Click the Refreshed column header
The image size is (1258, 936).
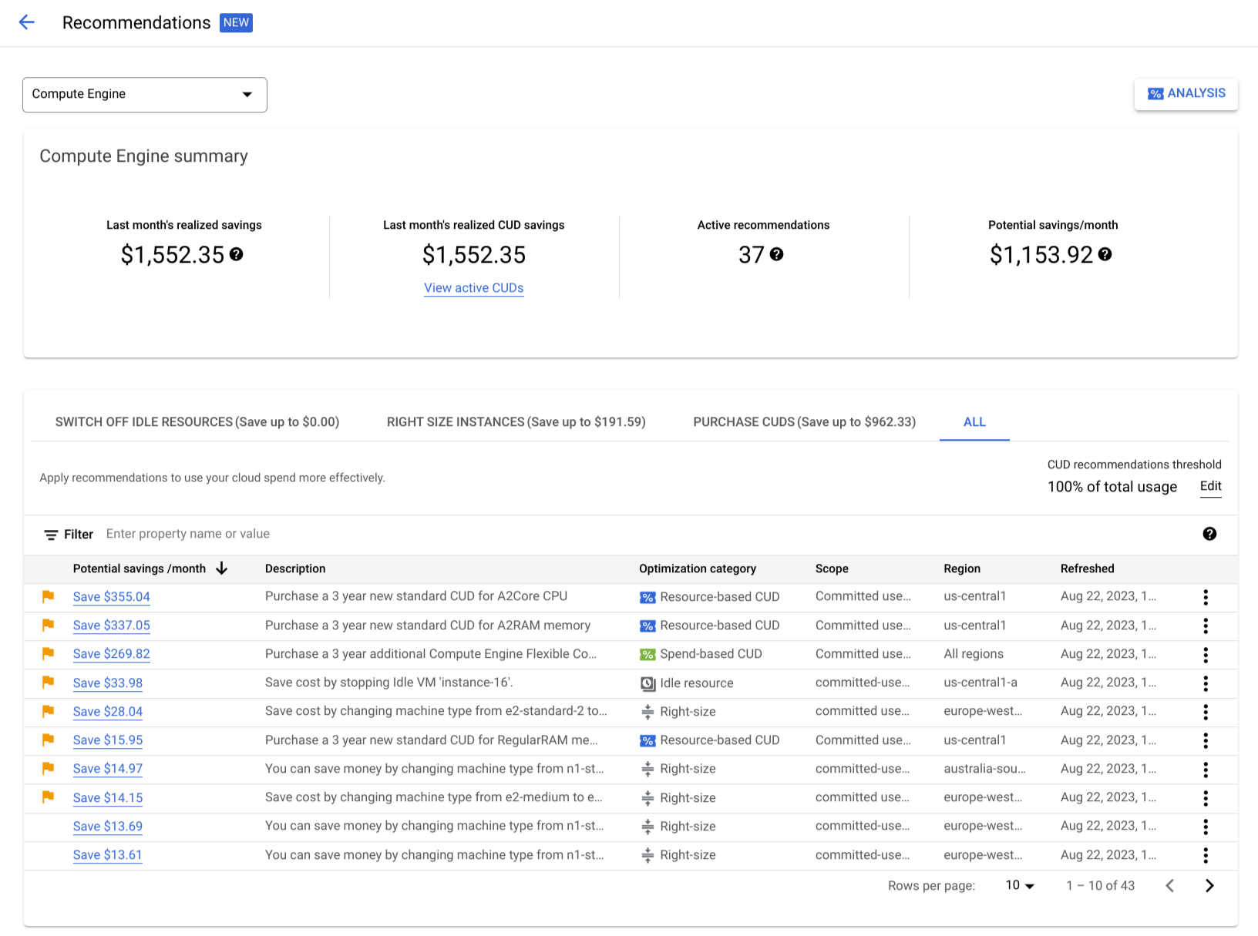1087,569
